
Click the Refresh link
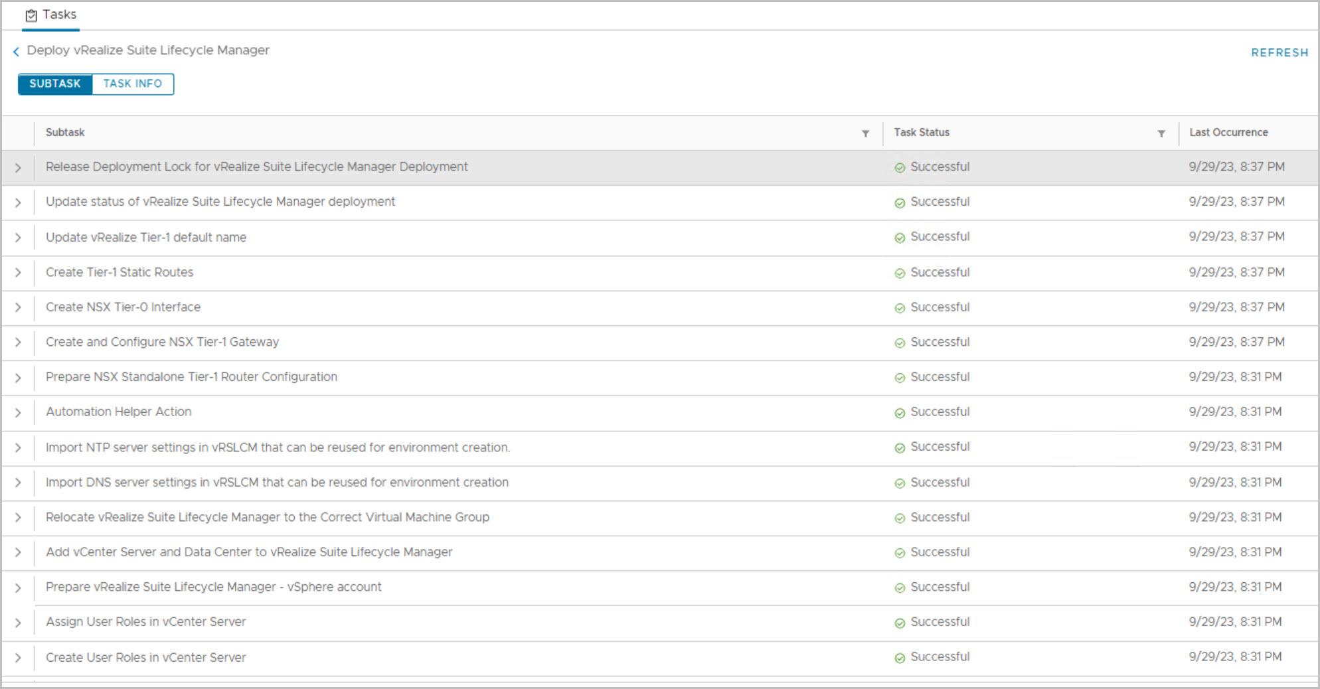tap(1279, 52)
